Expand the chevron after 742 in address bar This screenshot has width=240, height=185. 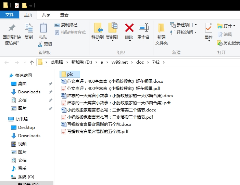(164, 62)
